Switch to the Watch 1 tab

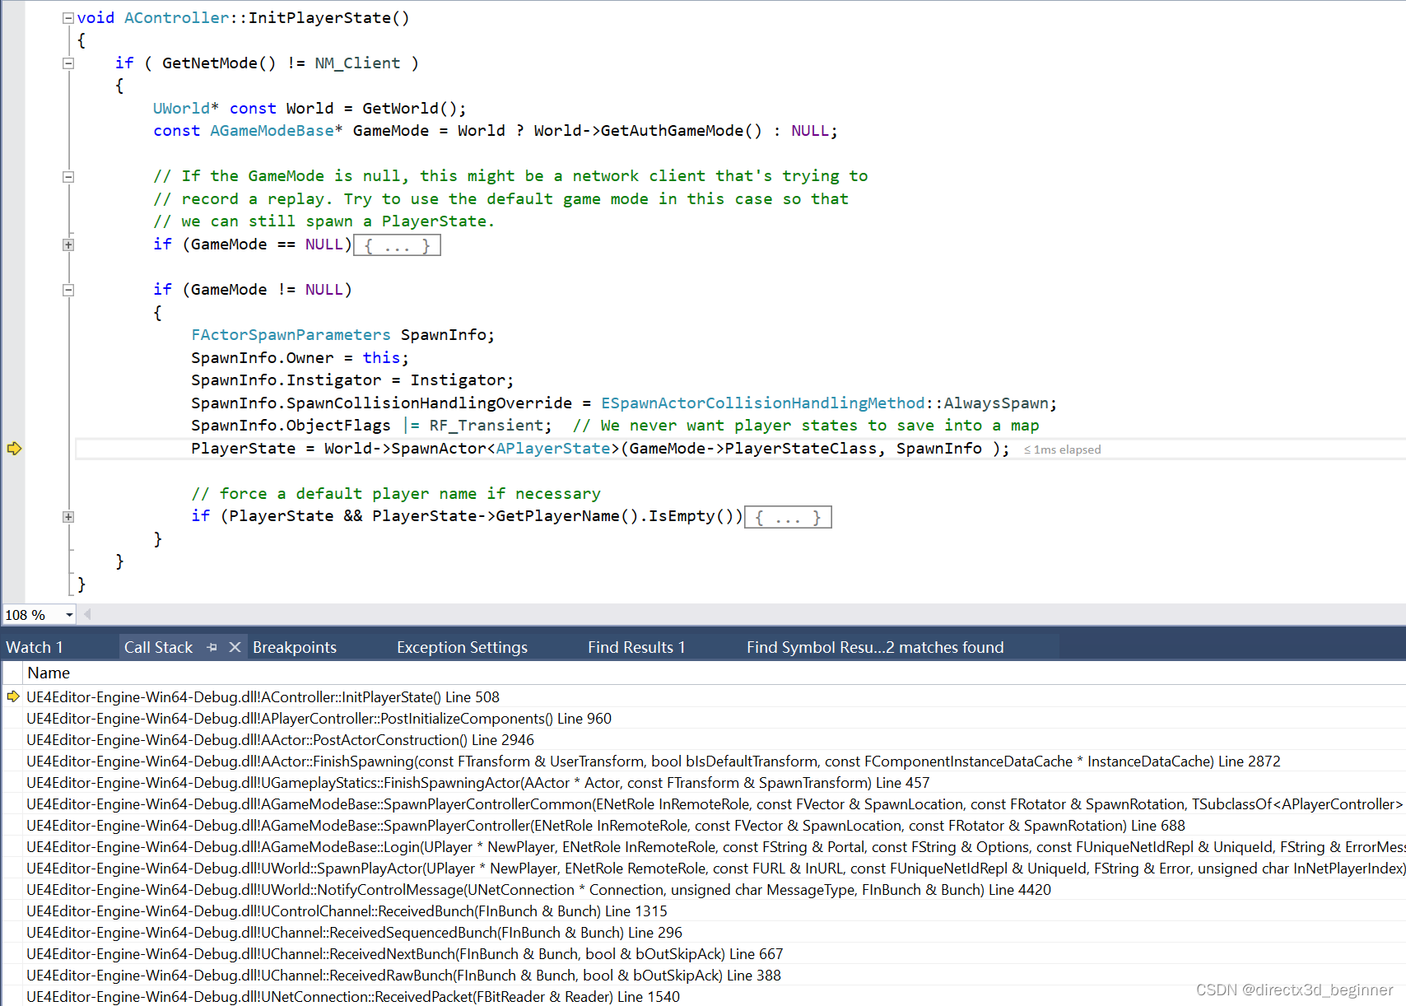pyautogui.click(x=35, y=647)
